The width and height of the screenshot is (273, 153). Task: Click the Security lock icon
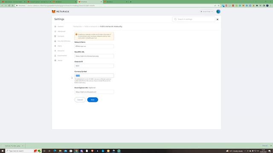tap(55, 41)
